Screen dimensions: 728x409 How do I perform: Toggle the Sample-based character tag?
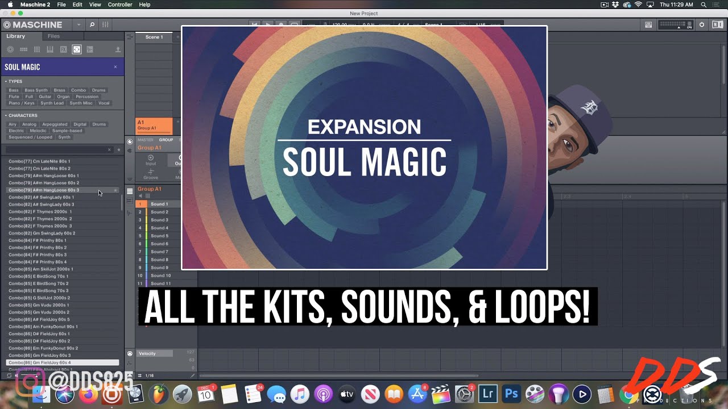[x=67, y=131]
